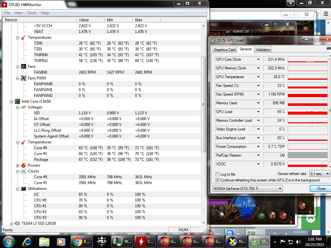This screenshot has width=331, height=248.
Task: Click the Fans PWM fan icon
Action: point(24,78)
